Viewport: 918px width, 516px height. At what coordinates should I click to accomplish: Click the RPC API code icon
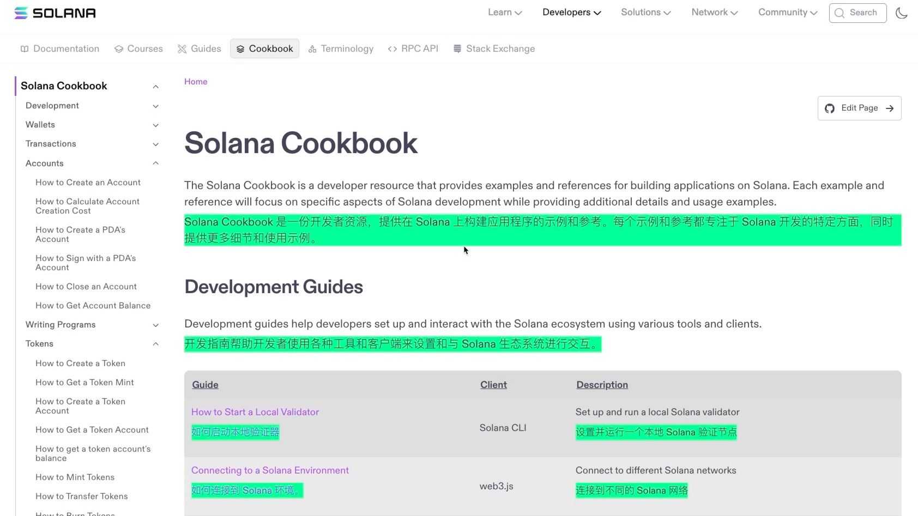point(392,49)
